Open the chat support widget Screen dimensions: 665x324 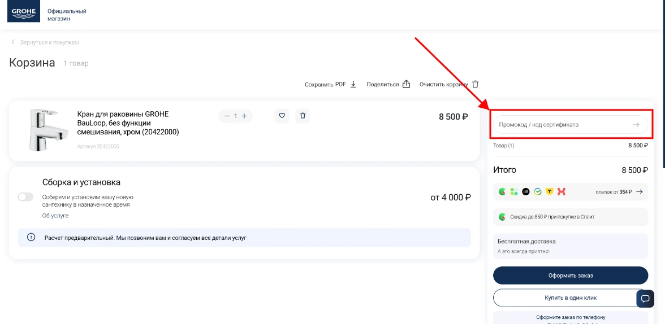[x=645, y=299]
